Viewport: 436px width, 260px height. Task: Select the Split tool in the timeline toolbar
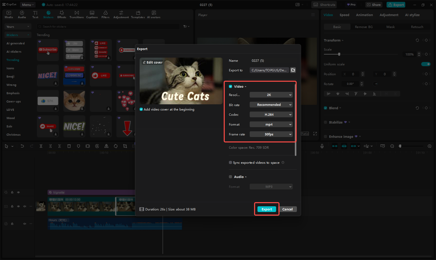(41, 146)
